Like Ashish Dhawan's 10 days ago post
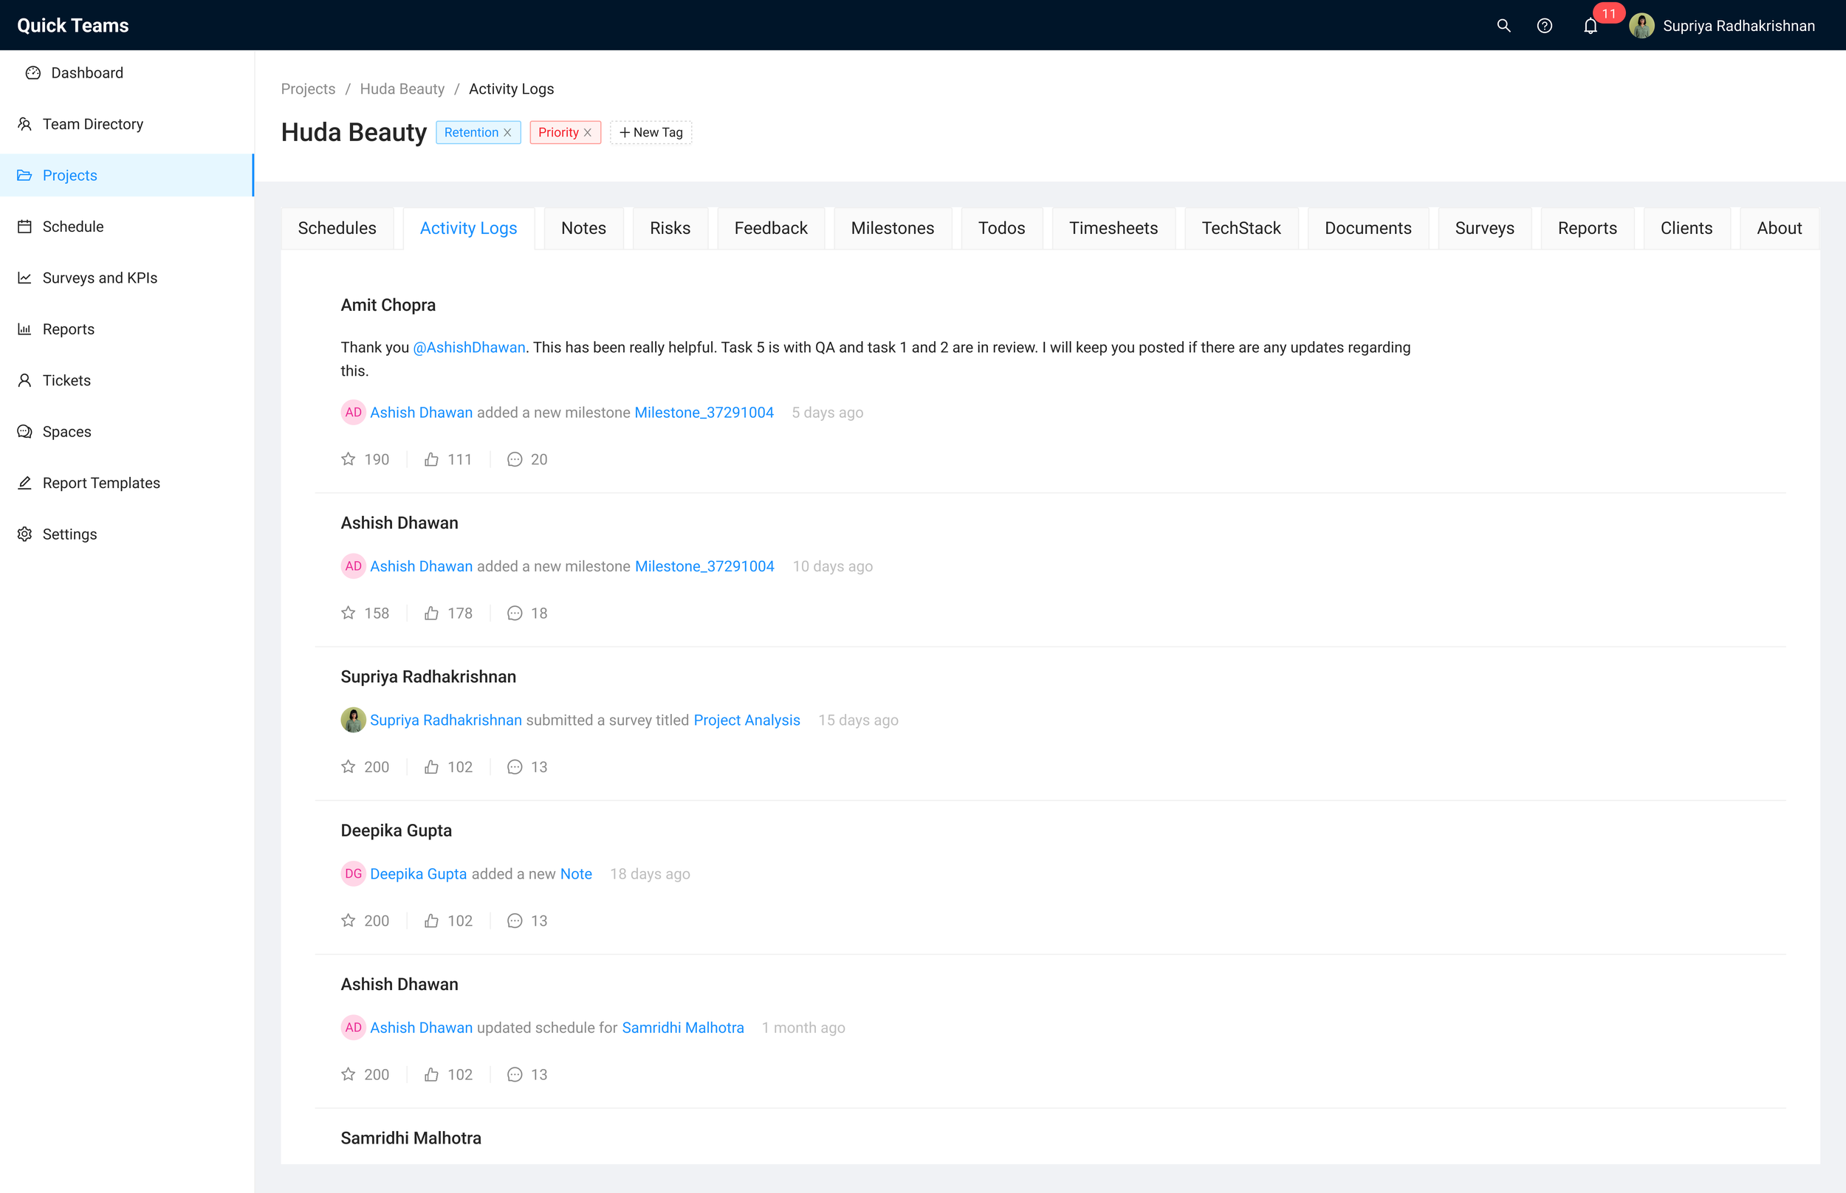Image resolution: width=1846 pixels, height=1193 pixels. pos(431,613)
